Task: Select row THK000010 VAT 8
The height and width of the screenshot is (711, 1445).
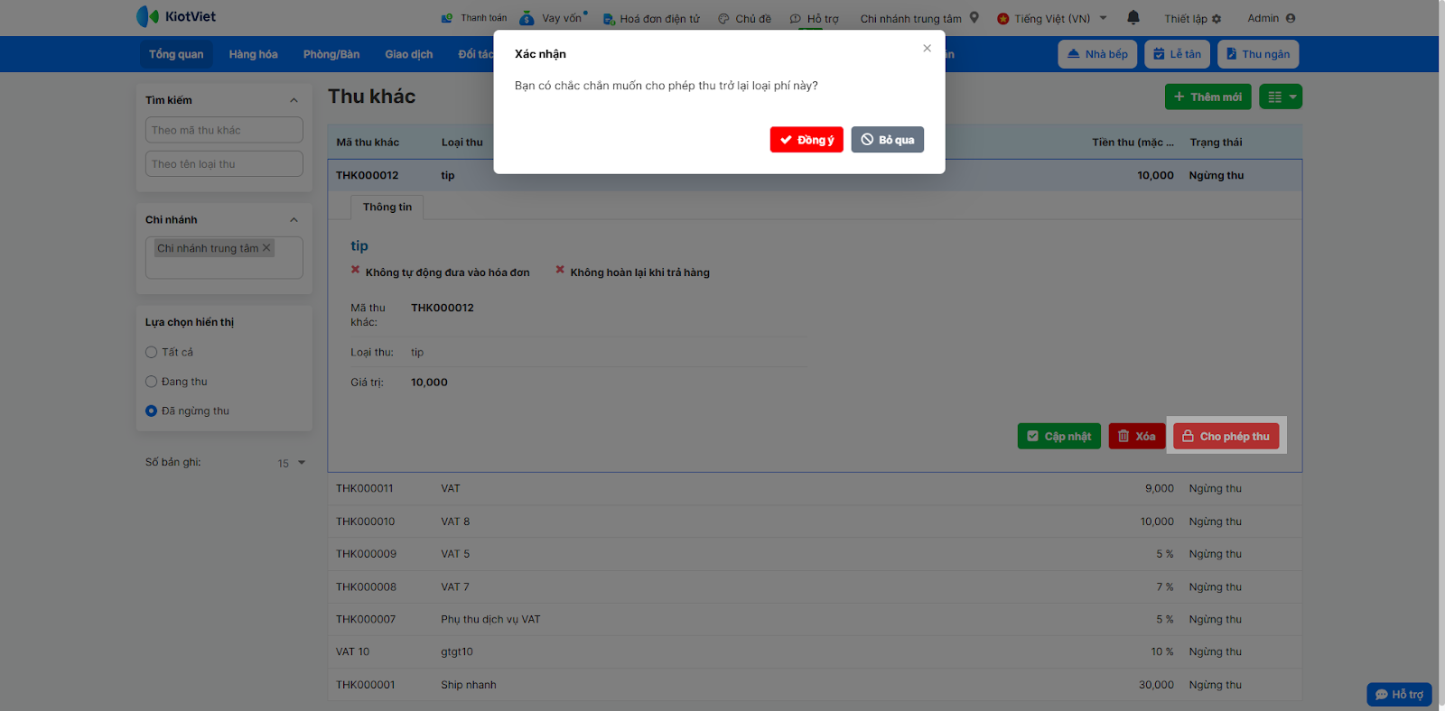Action: coord(815,522)
